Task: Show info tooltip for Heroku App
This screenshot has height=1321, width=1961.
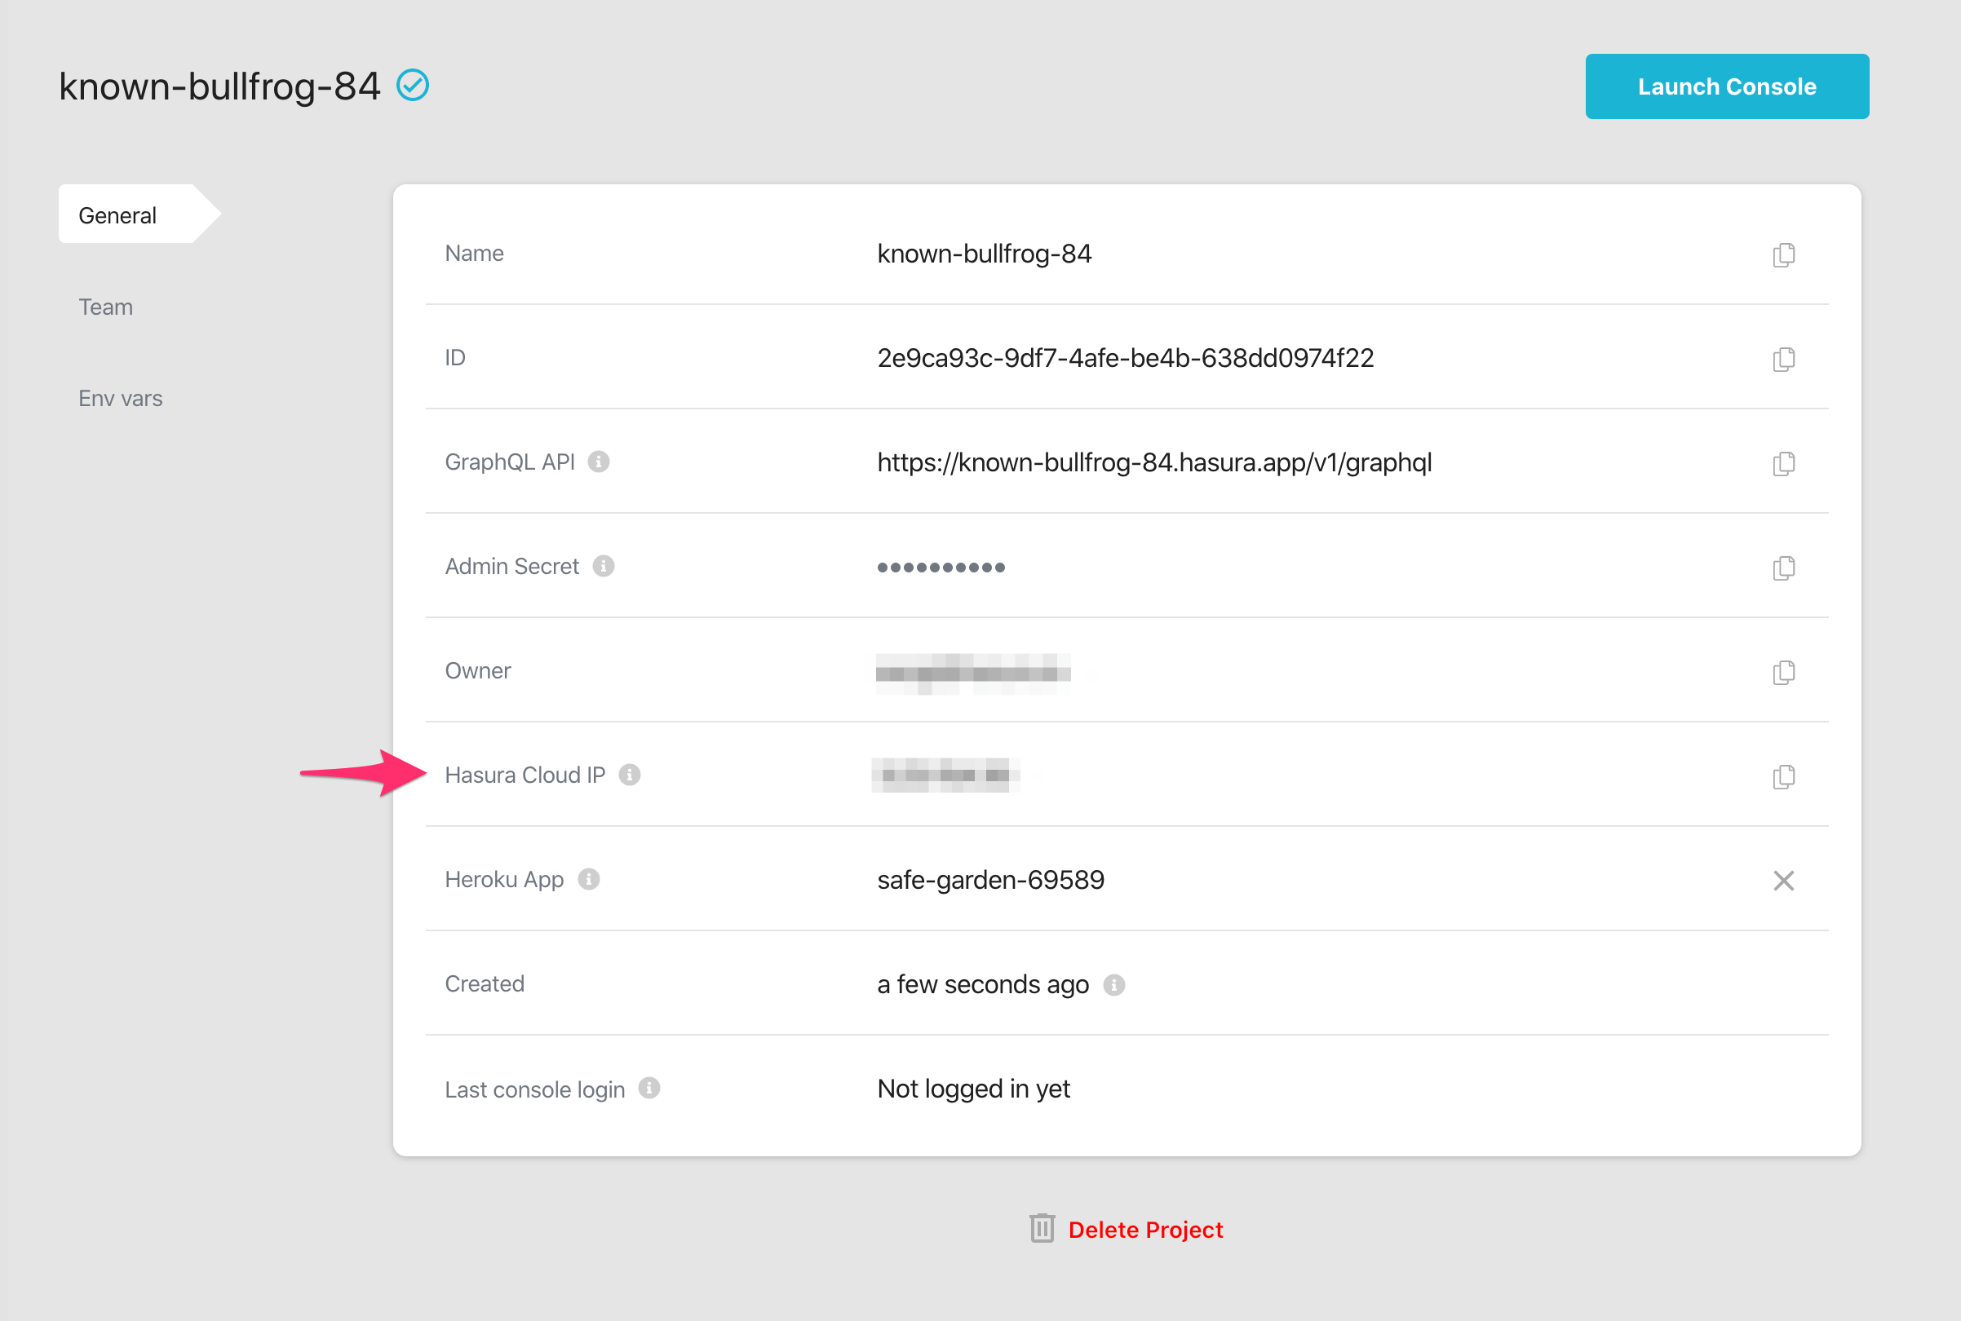Action: (589, 879)
